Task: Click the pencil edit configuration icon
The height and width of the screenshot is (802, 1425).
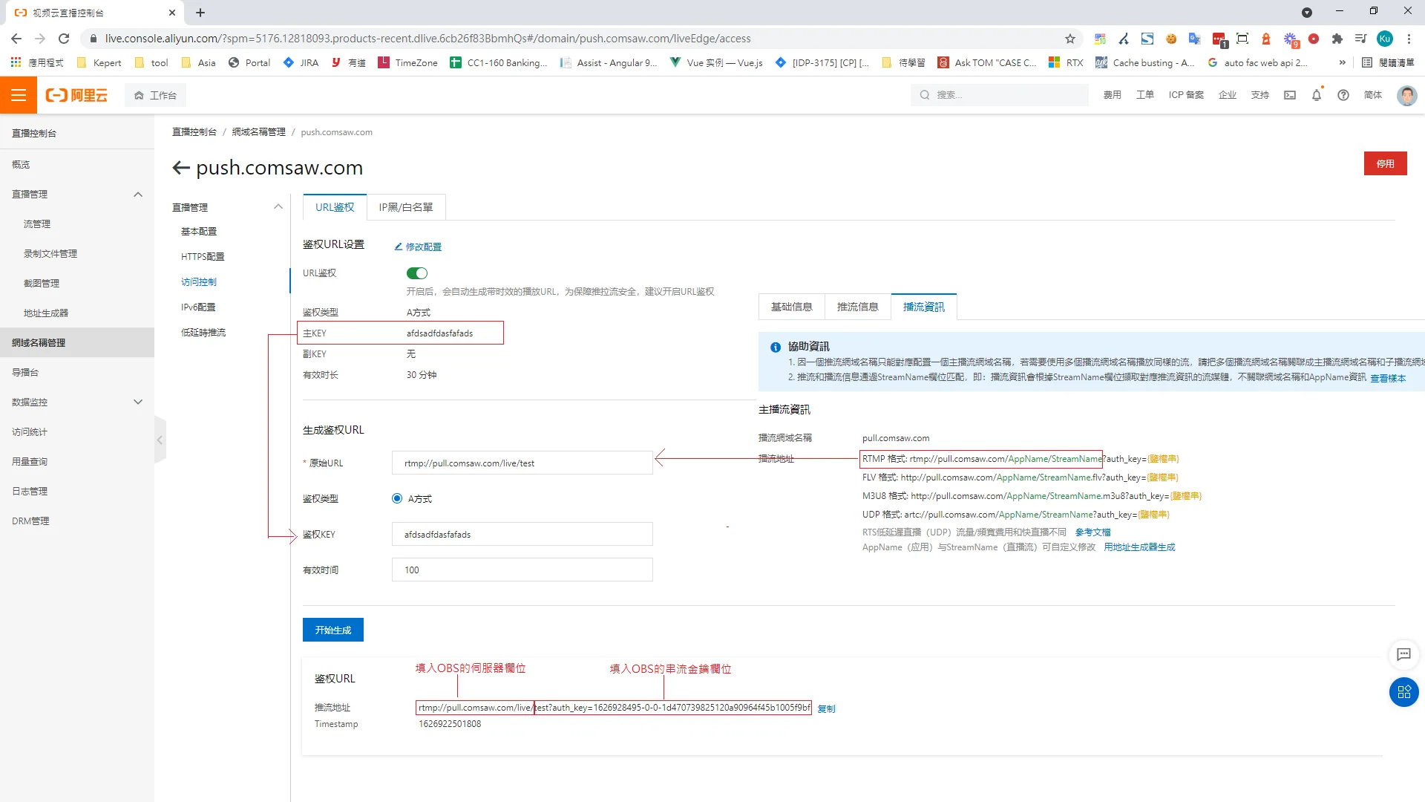Action: pyautogui.click(x=399, y=247)
